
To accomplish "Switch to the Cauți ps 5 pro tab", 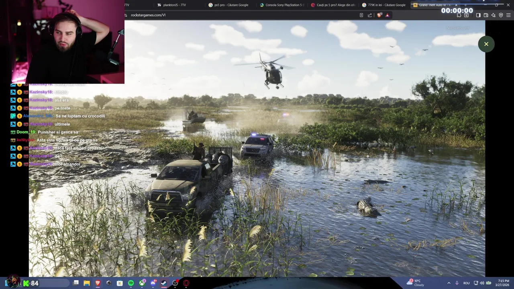I will tap(334, 5).
